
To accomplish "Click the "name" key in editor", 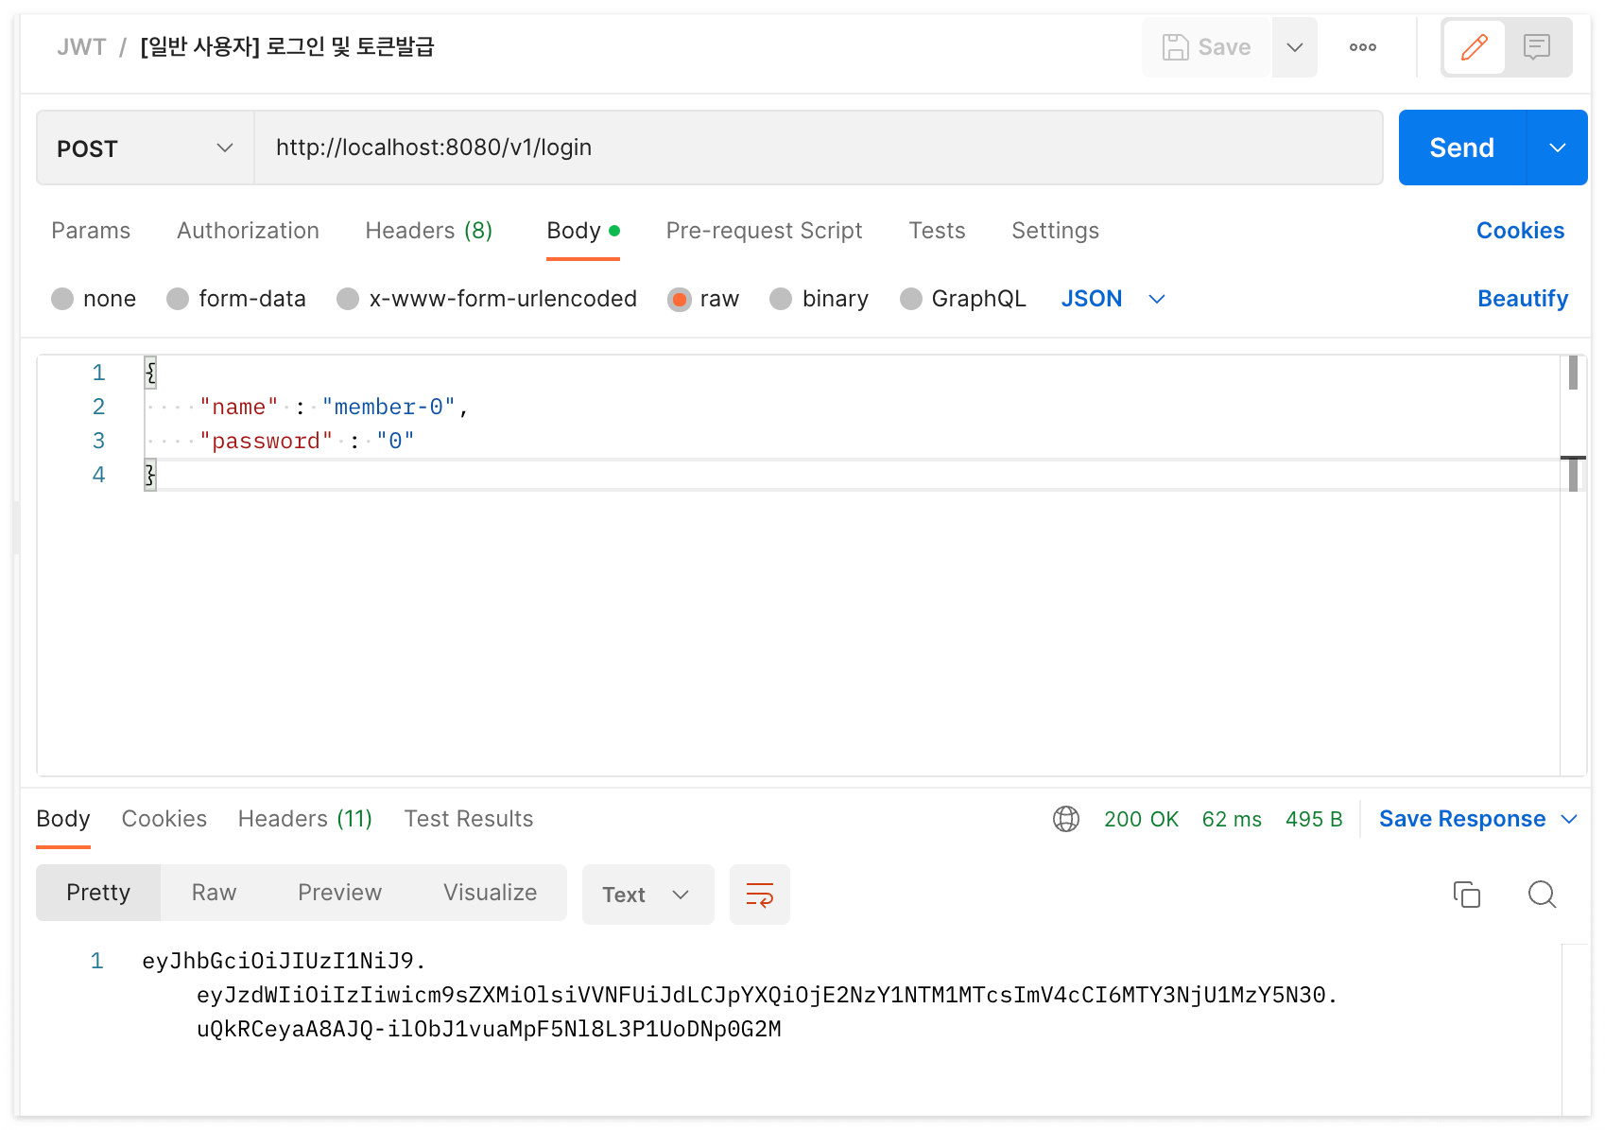I will pos(239,408).
